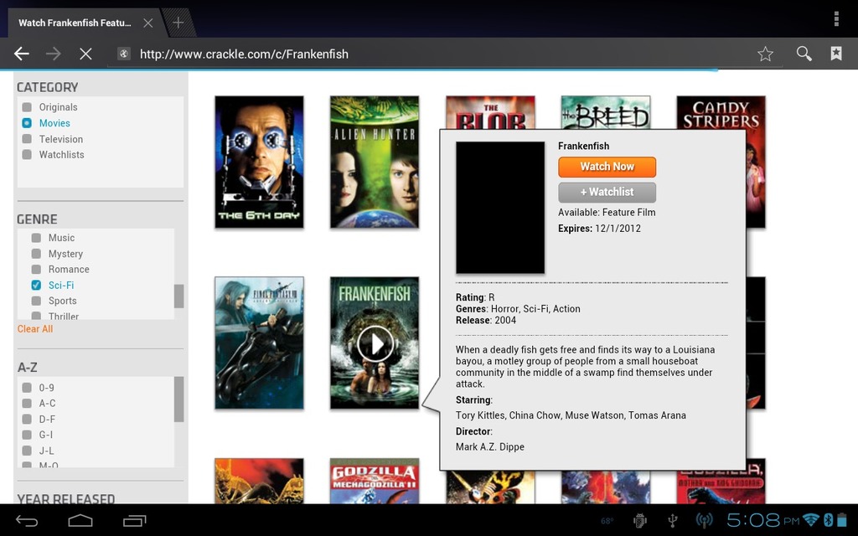
Task: Tap the Android back navigation button
Action: pos(26,521)
